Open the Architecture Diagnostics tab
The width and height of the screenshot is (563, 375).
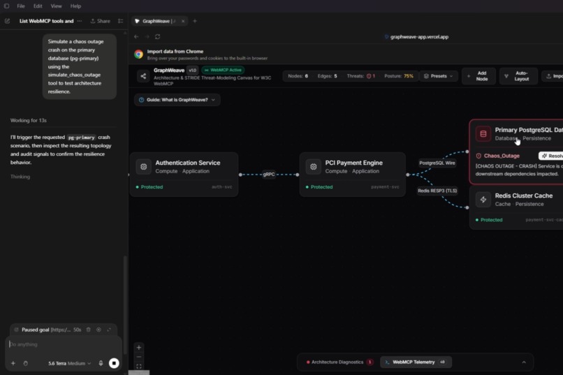pos(339,362)
